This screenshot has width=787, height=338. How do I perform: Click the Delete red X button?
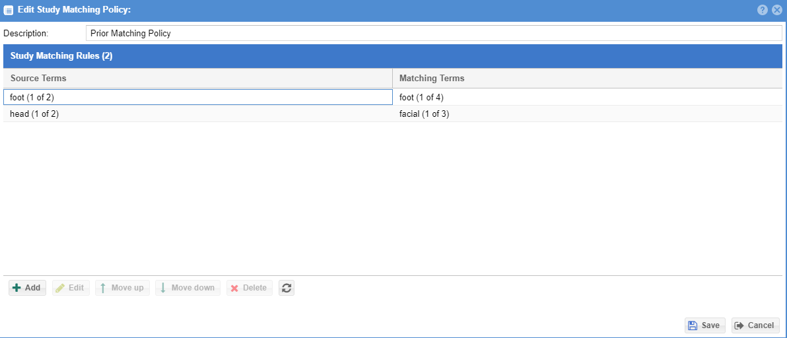pyautogui.click(x=250, y=288)
